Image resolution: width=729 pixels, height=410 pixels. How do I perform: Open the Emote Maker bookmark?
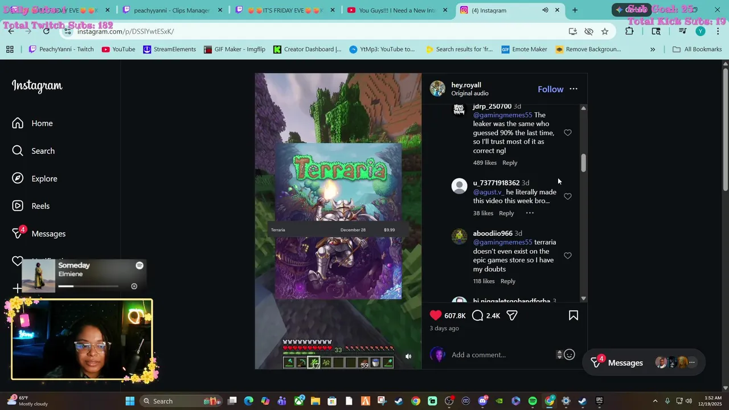tap(524, 50)
